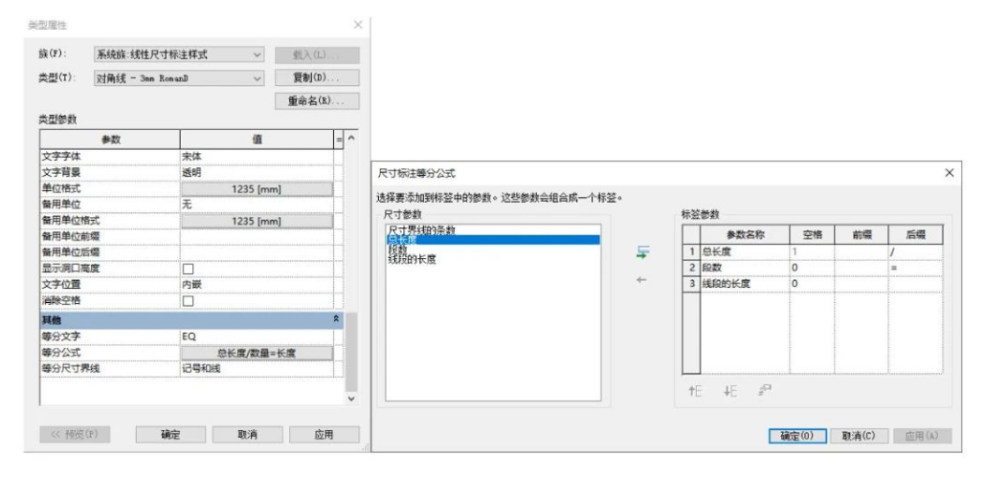The width and height of the screenshot is (985, 477).
Task: Click the 等分尺寸界线 value 记号和线
Action: (x=257, y=368)
